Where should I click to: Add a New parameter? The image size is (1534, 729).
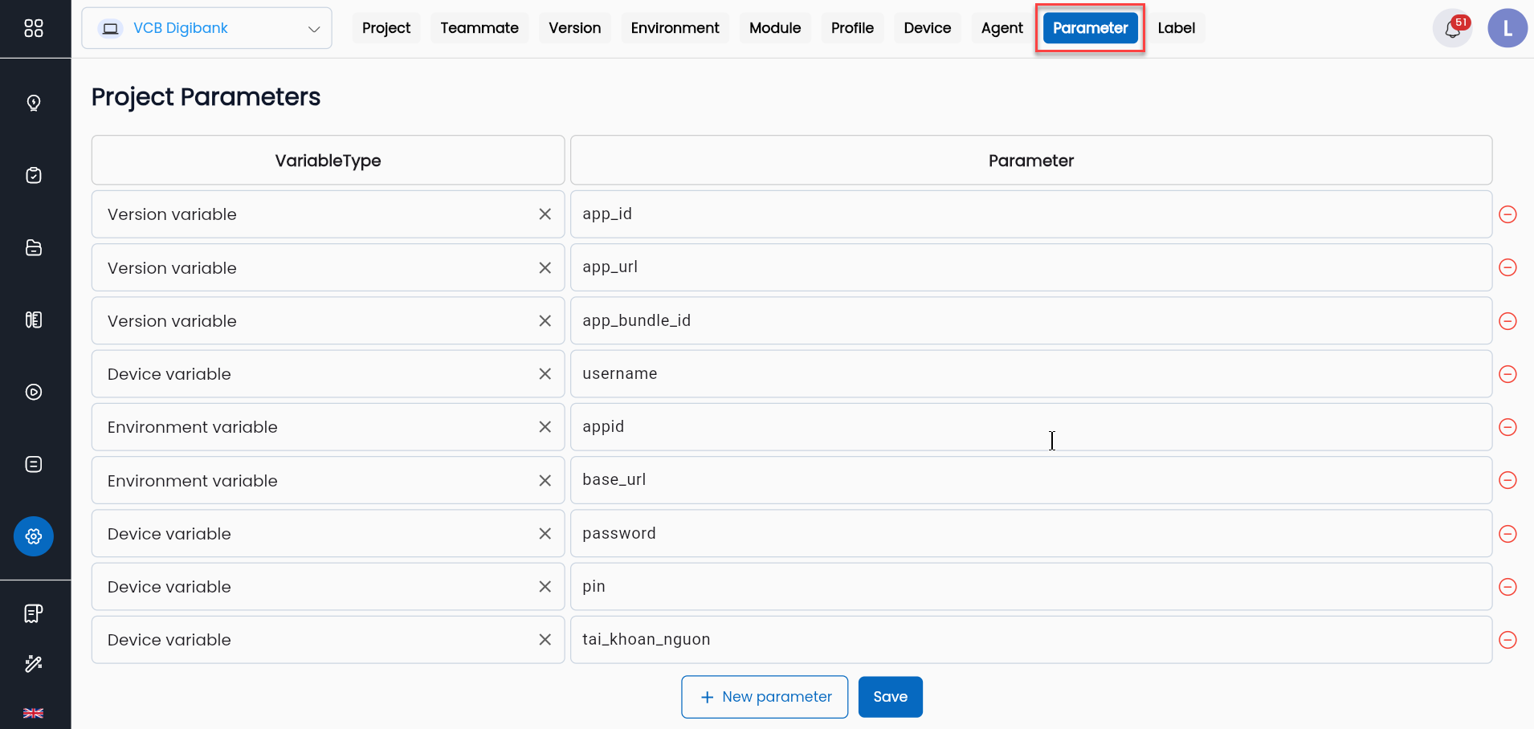coord(765,697)
